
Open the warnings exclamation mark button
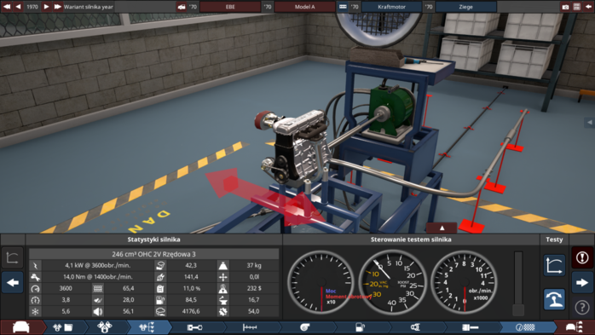tap(582, 257)
